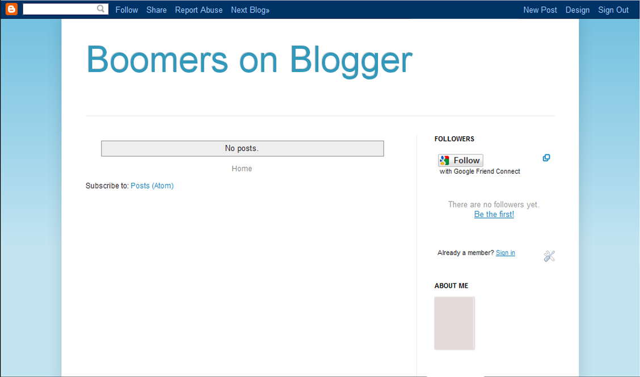Image resolution: width=640 pixels, height=377 pixels.
Task: Open the Home link
Action: coord(242,168)
